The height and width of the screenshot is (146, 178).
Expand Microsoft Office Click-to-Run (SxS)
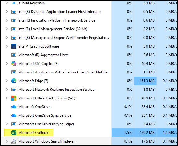coord(7,98)
